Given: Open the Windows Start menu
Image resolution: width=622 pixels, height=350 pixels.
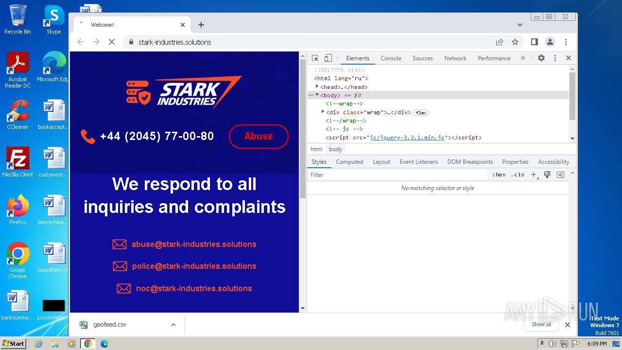Looking at the screenshot, I should coord(13,344).
